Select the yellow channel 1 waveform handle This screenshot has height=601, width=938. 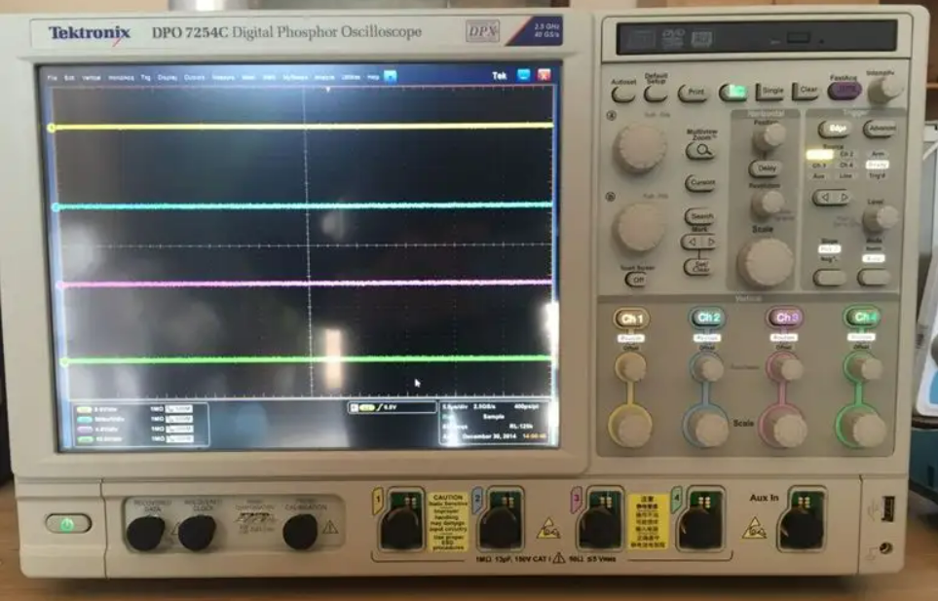tap(52, 128)
